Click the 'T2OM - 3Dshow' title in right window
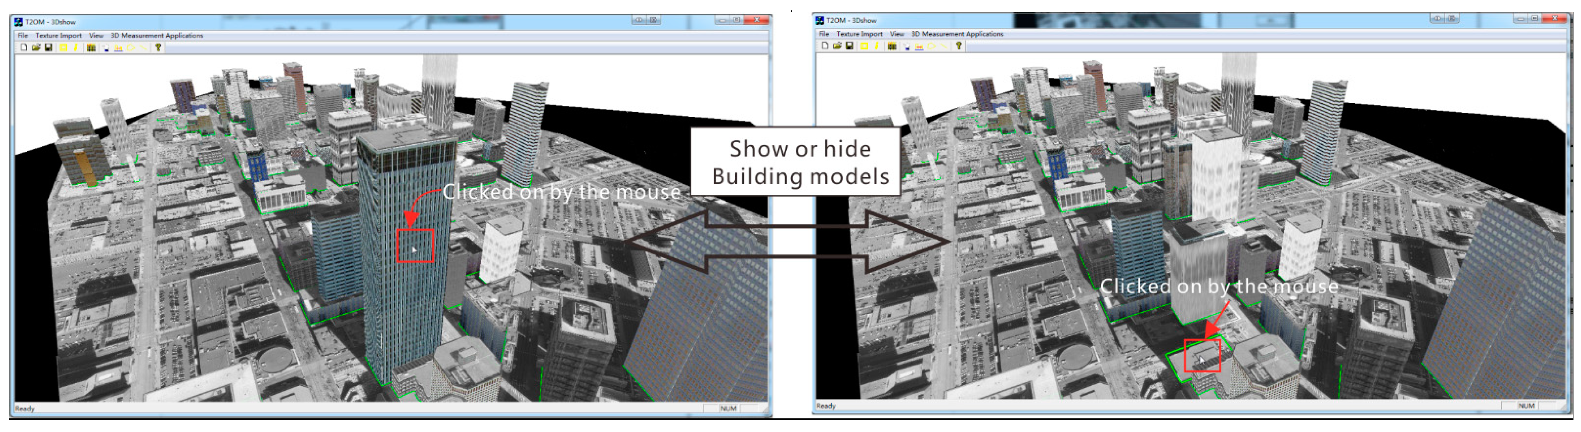 coord(852,21)
